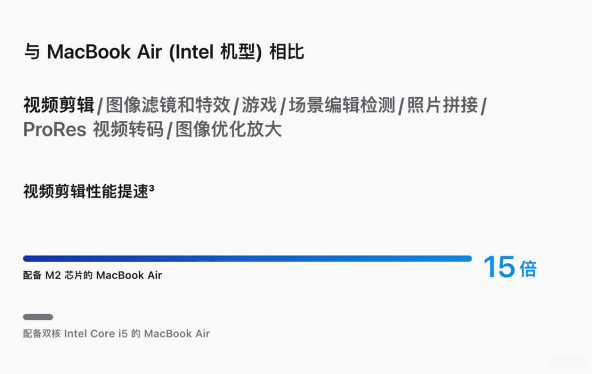592x374 pixels.
Task: Select the 视频剪辑 tab
Action: click(59, 105)
